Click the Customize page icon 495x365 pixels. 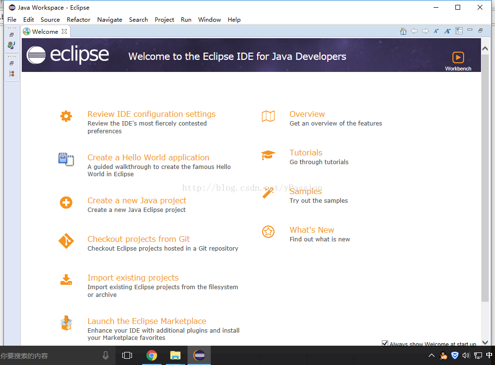459,30
